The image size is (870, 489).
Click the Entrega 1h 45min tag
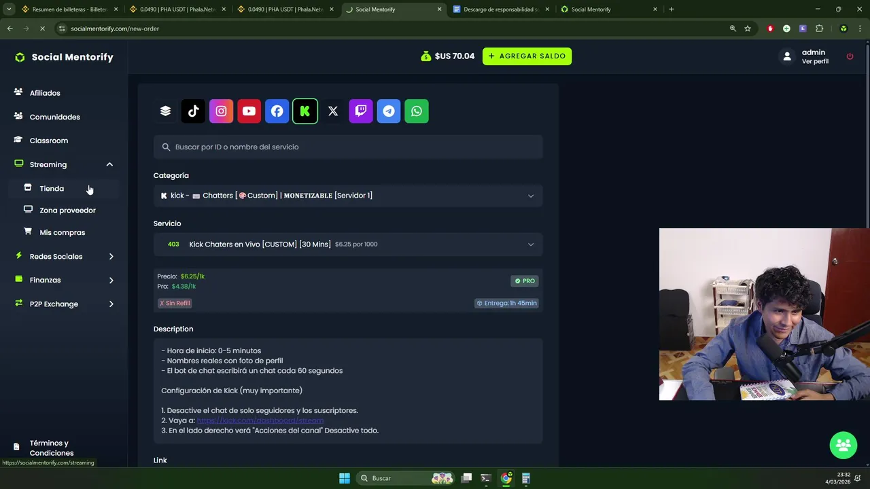[x=507, y=303]
